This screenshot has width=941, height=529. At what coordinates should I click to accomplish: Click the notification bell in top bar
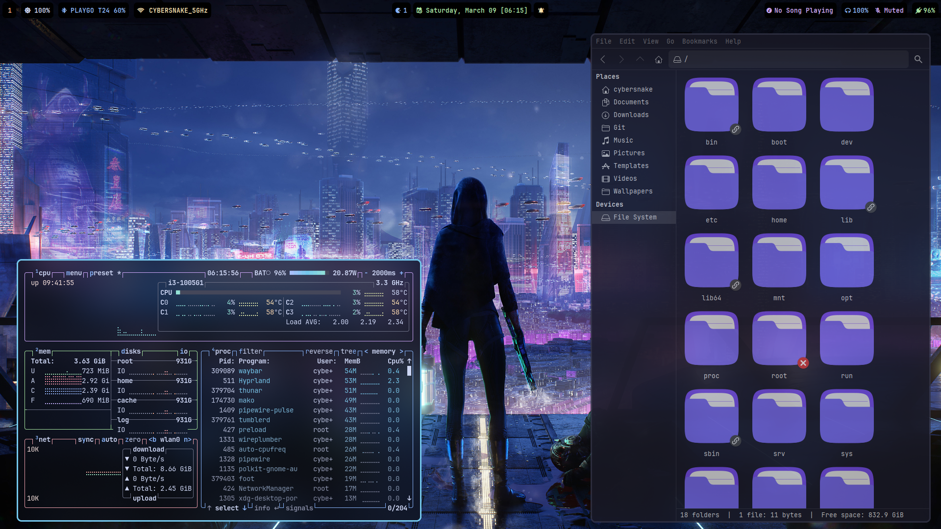541,10
